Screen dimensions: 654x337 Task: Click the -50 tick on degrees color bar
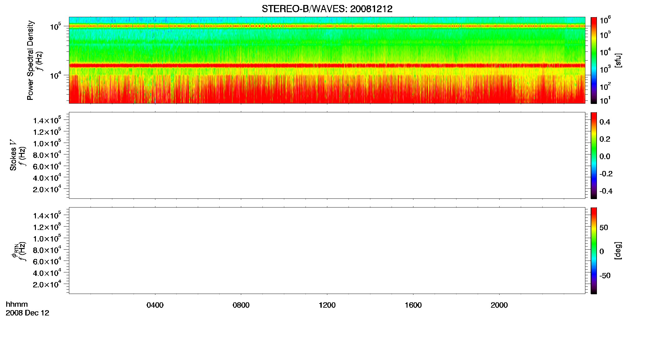click(x=604, y=276)
